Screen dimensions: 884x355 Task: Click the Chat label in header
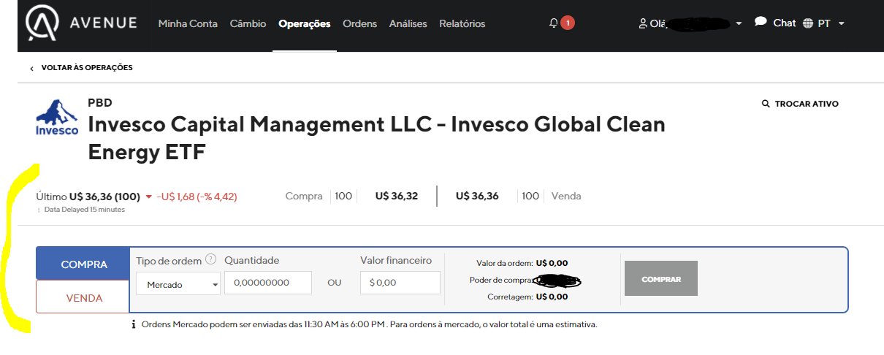pos(784,23)
